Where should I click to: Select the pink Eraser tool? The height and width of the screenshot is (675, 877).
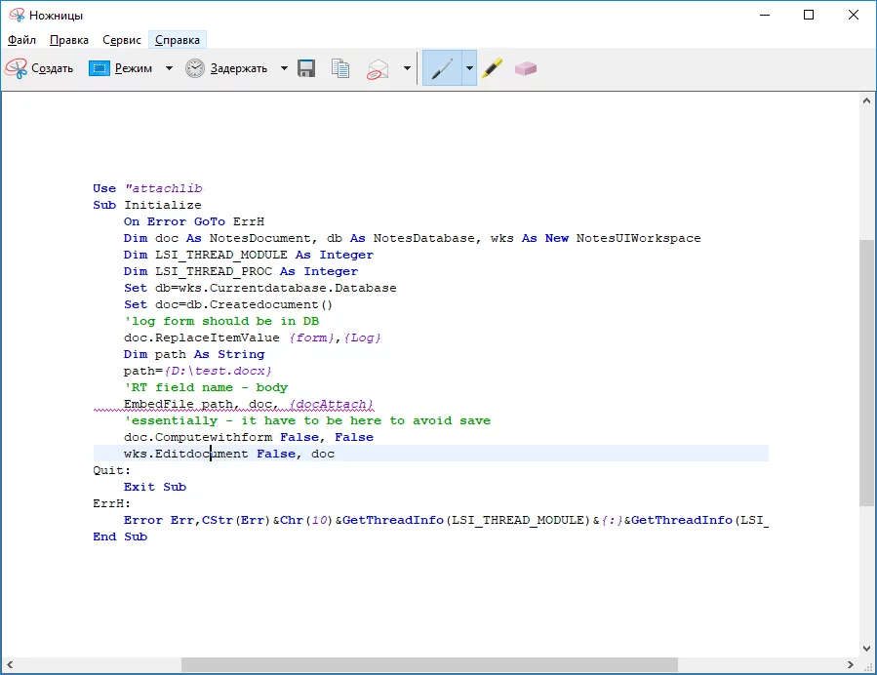[526, 68]
